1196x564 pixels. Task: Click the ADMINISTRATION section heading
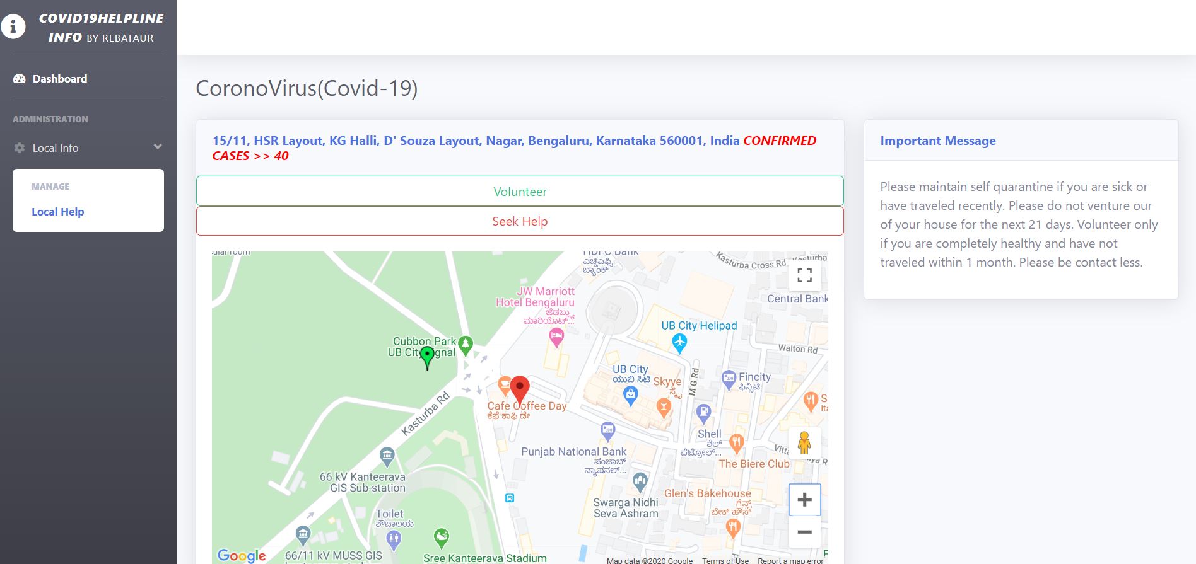click(50, 119)
